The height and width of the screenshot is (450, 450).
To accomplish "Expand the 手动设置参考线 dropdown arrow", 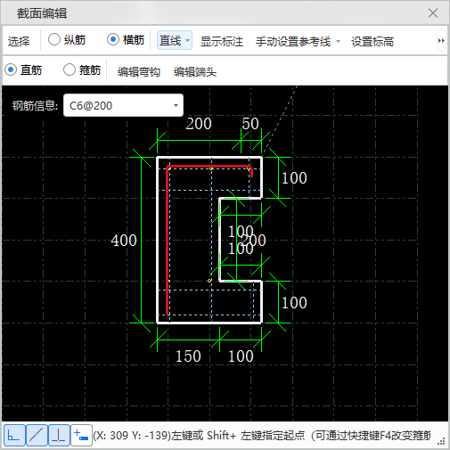I will [338, 41].
